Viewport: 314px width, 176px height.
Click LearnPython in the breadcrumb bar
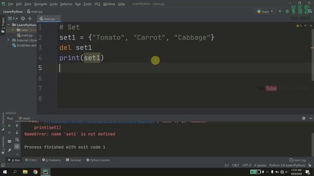point(13,12)
